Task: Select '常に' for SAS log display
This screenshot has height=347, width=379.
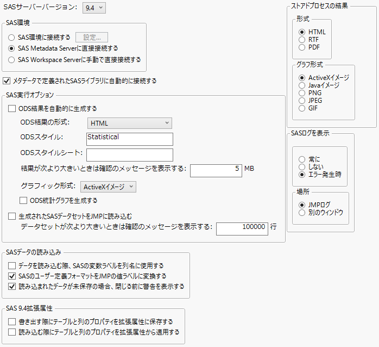Action: click(x=302, y=159)
